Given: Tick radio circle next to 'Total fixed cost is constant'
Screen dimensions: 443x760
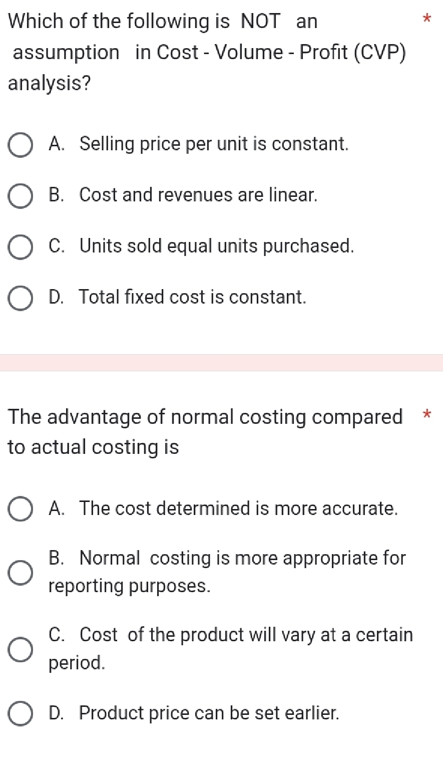Looking at the screenshot, I should (x=21, y=298).
